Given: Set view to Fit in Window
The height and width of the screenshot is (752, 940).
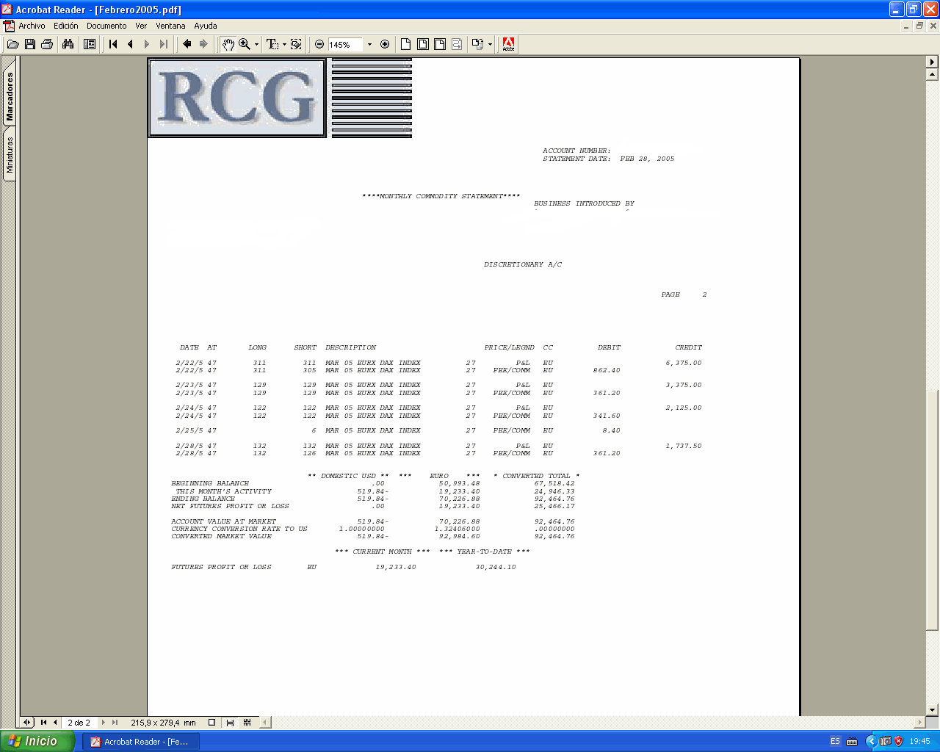Looking at the screenshot, I should [x=423, y=44].
